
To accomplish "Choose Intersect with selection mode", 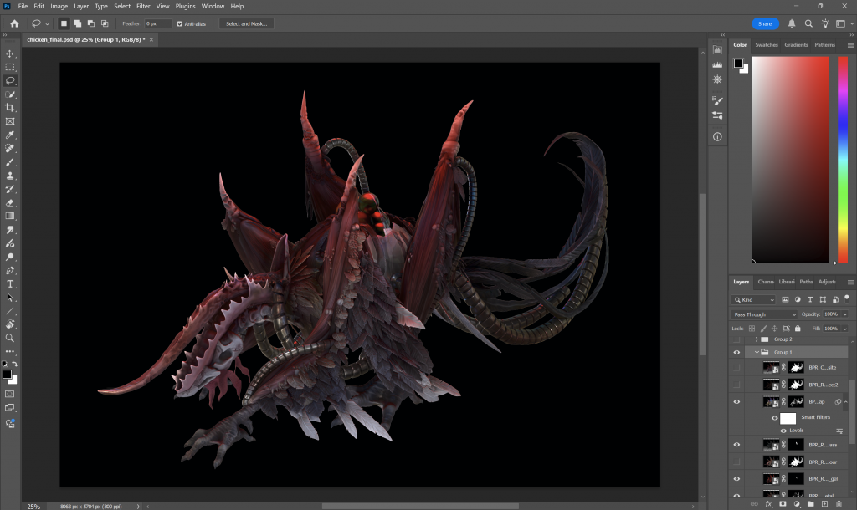I will (105, 23).
